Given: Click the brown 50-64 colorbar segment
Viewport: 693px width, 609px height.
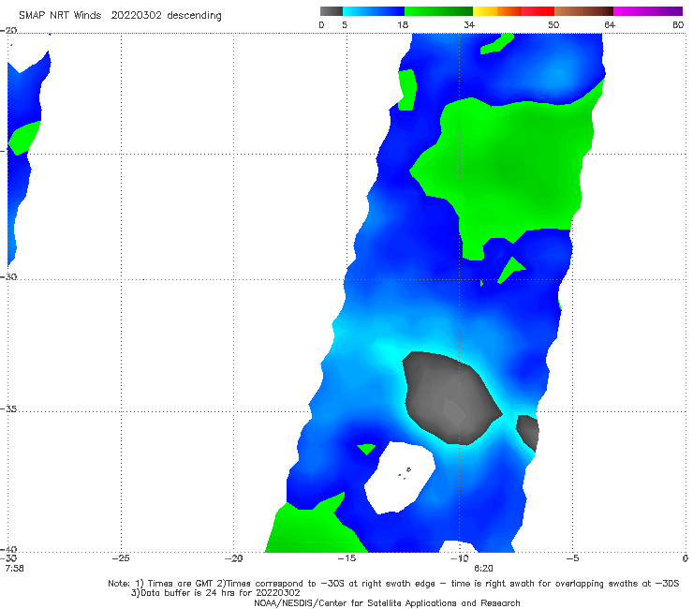Looking at the screenshot, I should (583, 11).
